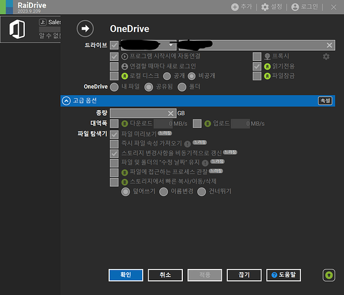Viewport: 344px width, 295px height.
Task: Click the arrow icon beside OneDrive title
Action: click(85, 28)
